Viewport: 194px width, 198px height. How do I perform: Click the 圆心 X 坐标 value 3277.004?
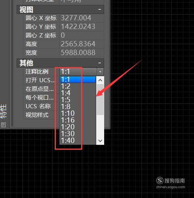tap(76, 18)
